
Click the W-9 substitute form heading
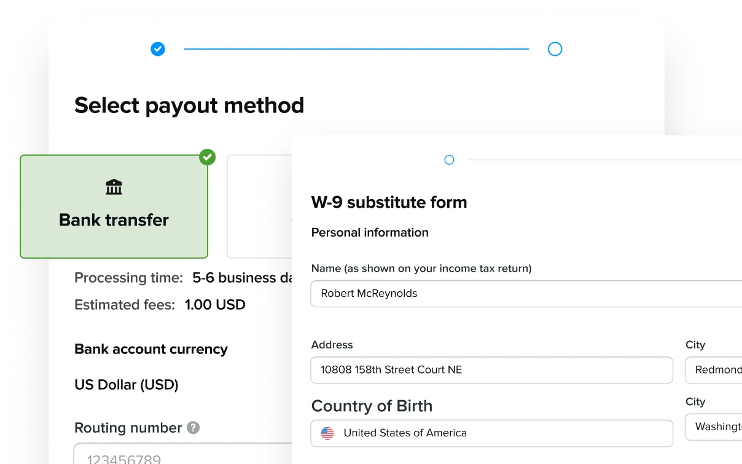point(389,202)
